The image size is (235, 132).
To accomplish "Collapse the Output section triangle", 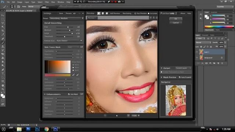I will click(162, 68).
